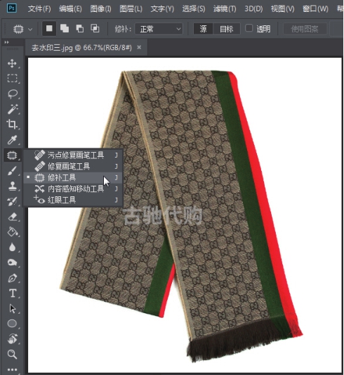Open the 滤镜(T) menu
The image size is (344, 375).
225,9
